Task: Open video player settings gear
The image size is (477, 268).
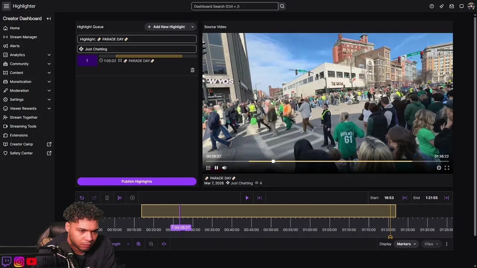Action: click(439, 168)
